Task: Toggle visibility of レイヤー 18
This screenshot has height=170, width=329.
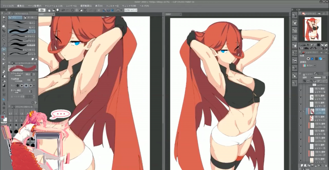Action: point(301,140)
